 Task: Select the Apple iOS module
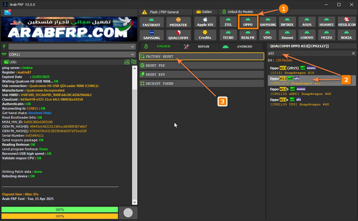tap(205, 22)
